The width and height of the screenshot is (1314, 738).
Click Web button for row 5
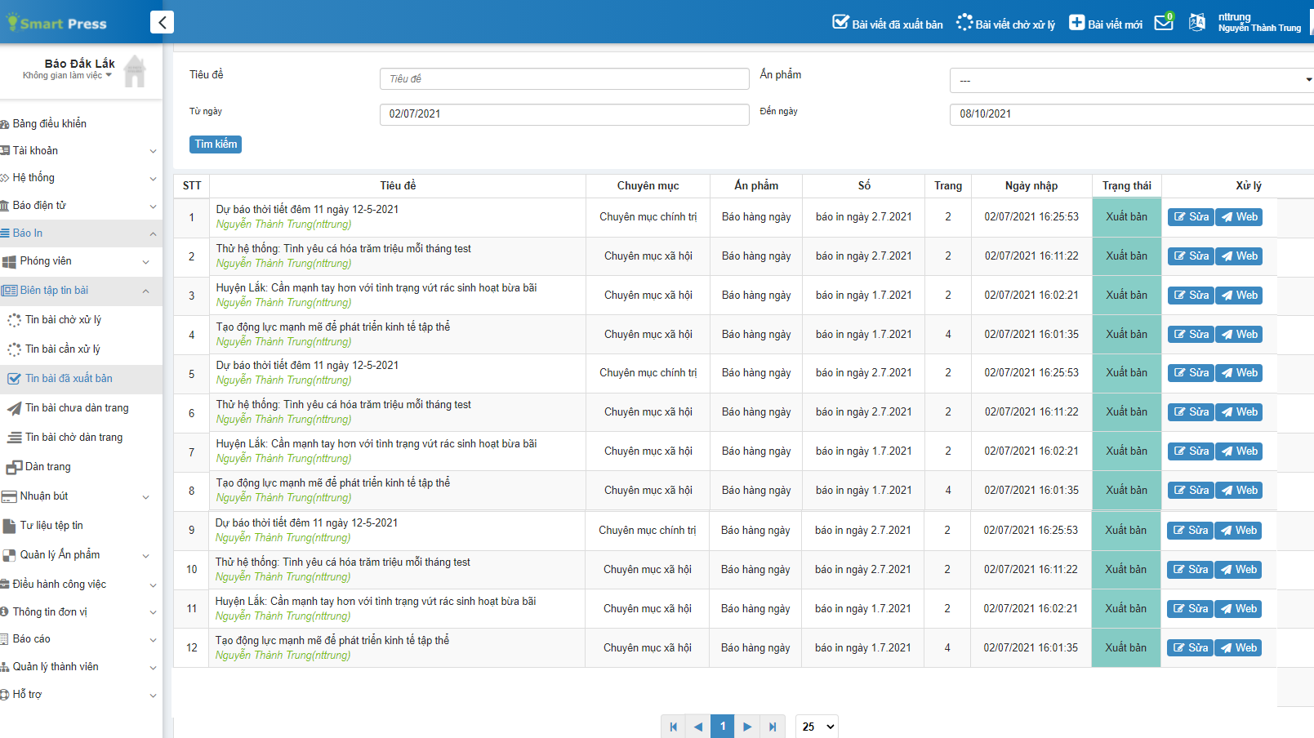tap(1239, 373)
